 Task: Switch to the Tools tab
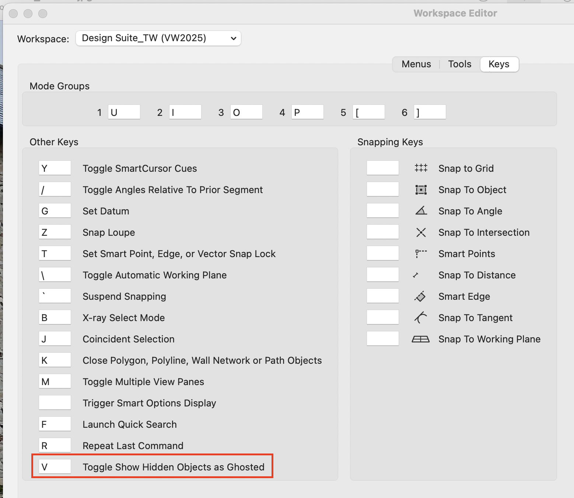click(x=459, y=64)
